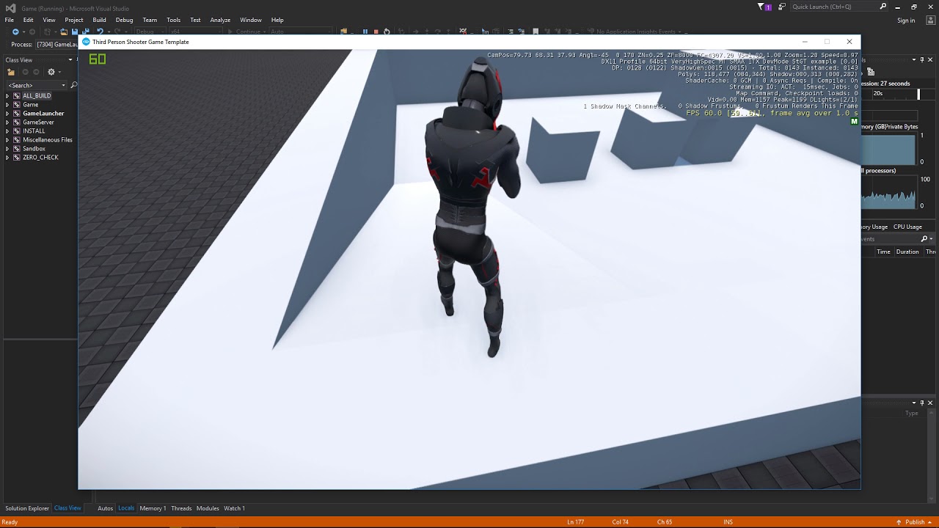The width and height of the screenshot is (939, 528).
Task: Click the game window's app icon in title bar
Action: [x=86, y=42]
